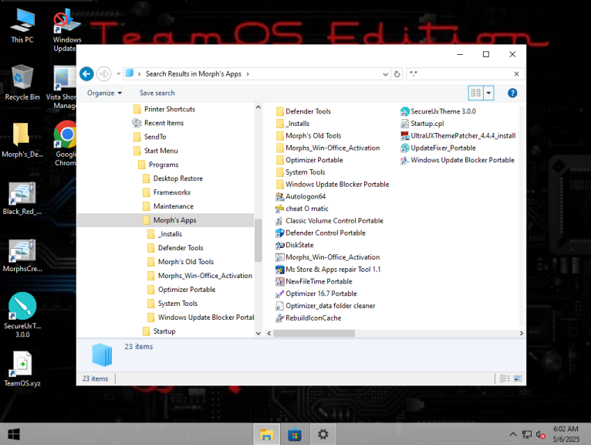Open the Windows Start button

pos(14,434)
